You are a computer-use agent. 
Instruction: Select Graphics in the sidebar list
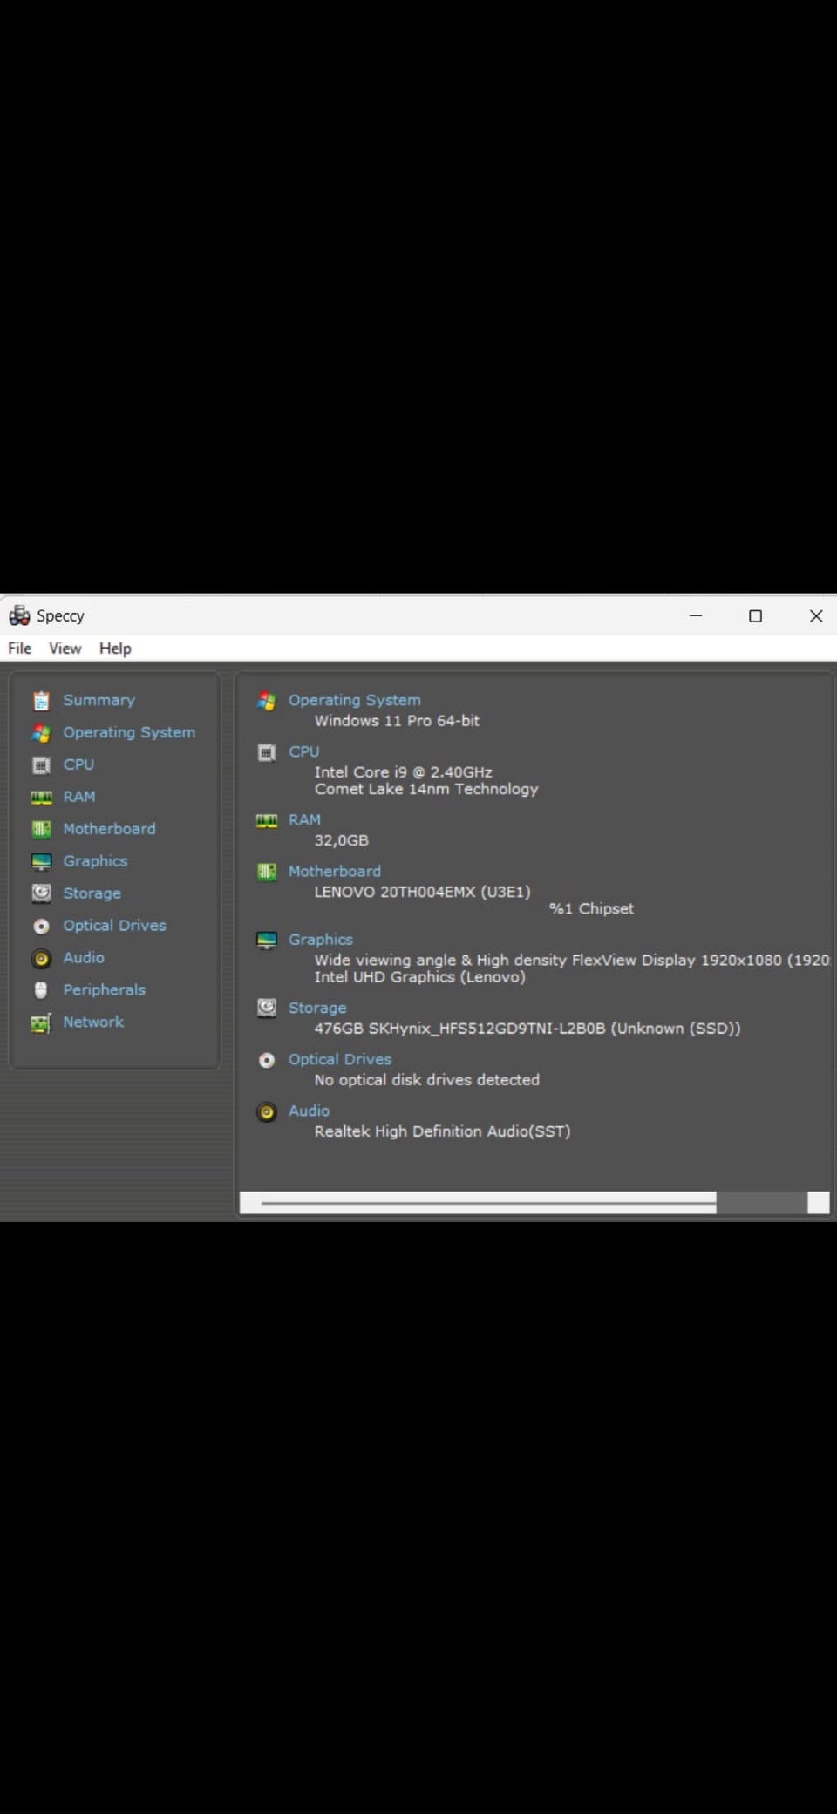[95, 861]
